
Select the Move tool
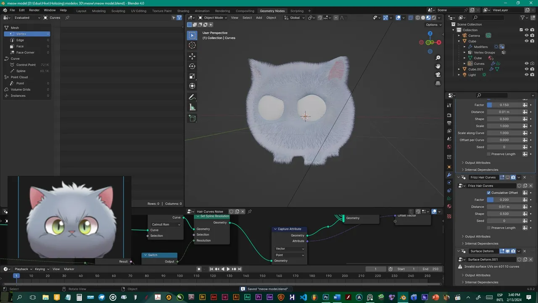[x=192, y=56]
